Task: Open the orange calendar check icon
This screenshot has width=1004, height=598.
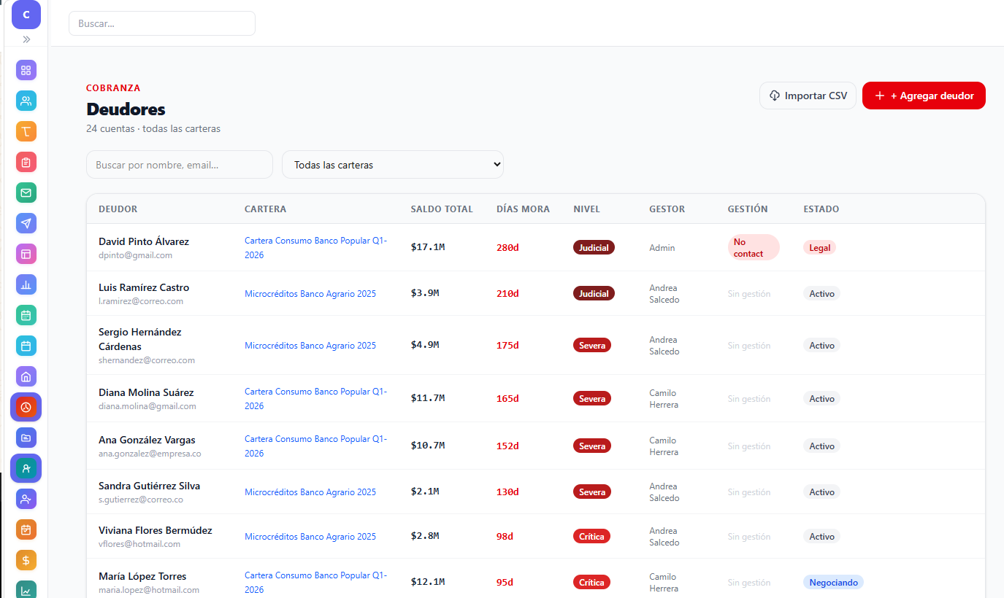Action: 26,529
